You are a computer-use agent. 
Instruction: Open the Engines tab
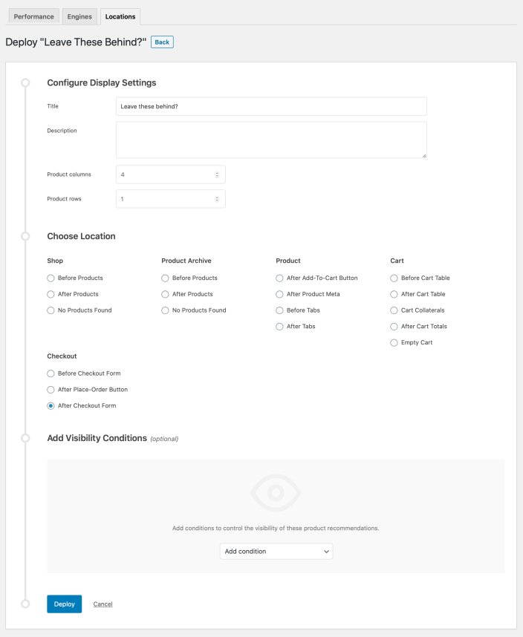pyautogui.click(x=79, y=16)
